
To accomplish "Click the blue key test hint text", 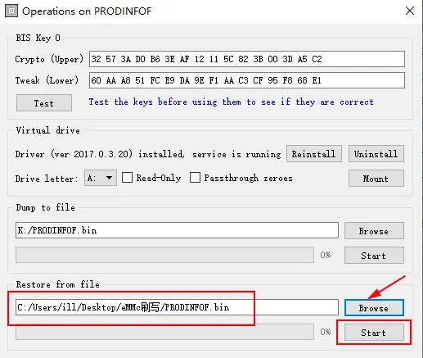I will click(231, 102).
